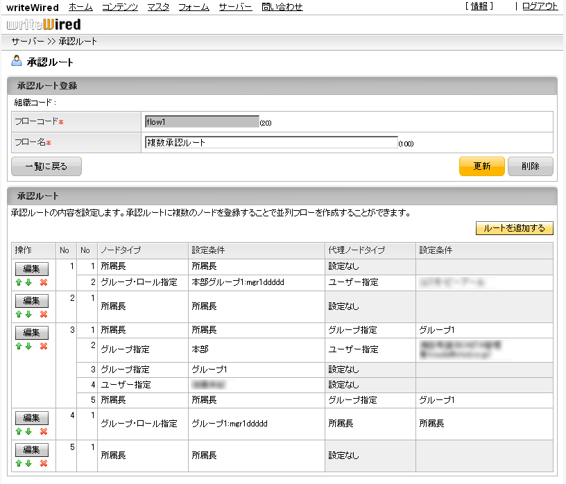Delete route 5 using red X icon
This screenshot has width=566, height=484.
44,463
